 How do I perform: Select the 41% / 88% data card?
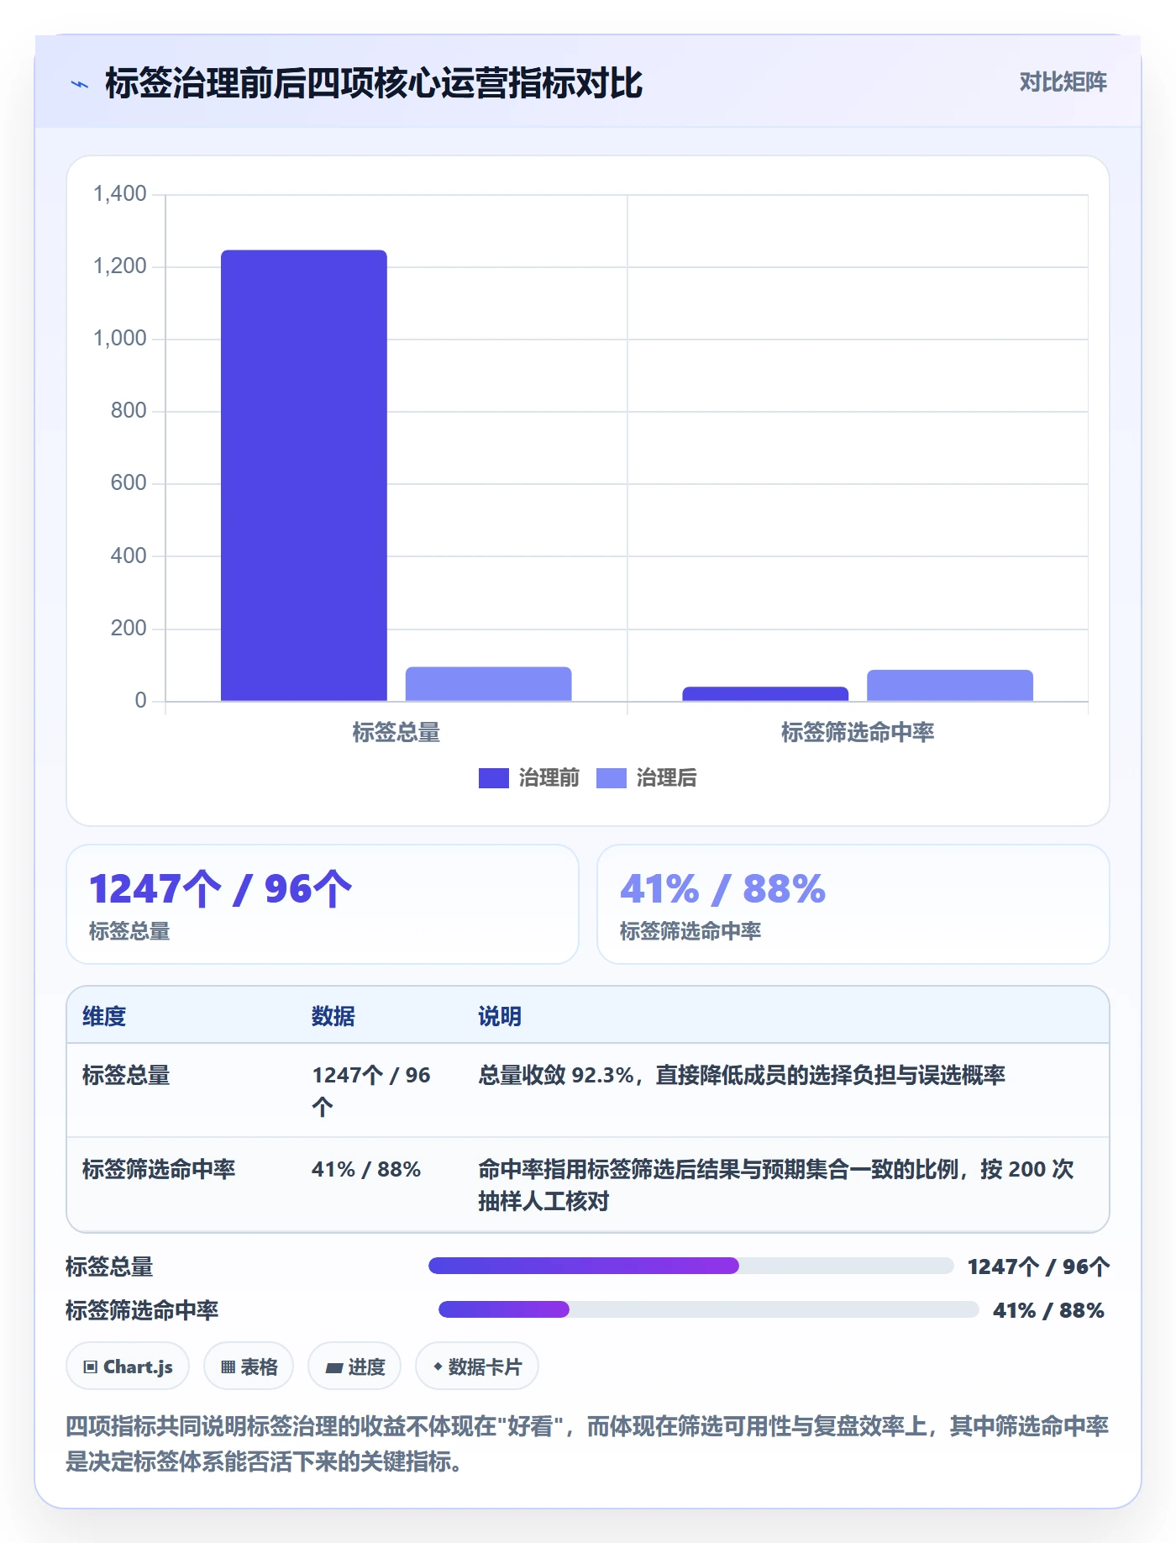point(853,904)
